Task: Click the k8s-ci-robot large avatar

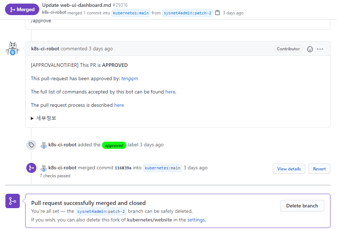Action: click(x=13, y=49)
